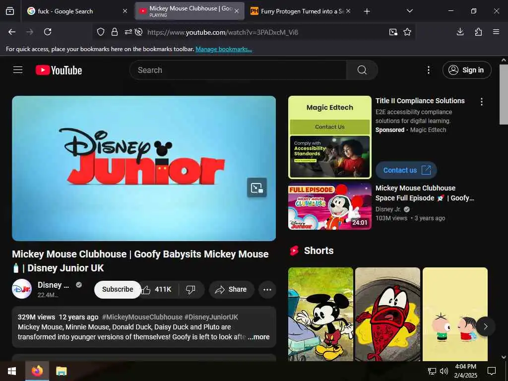Open network status tray icon

click(432, 371)
